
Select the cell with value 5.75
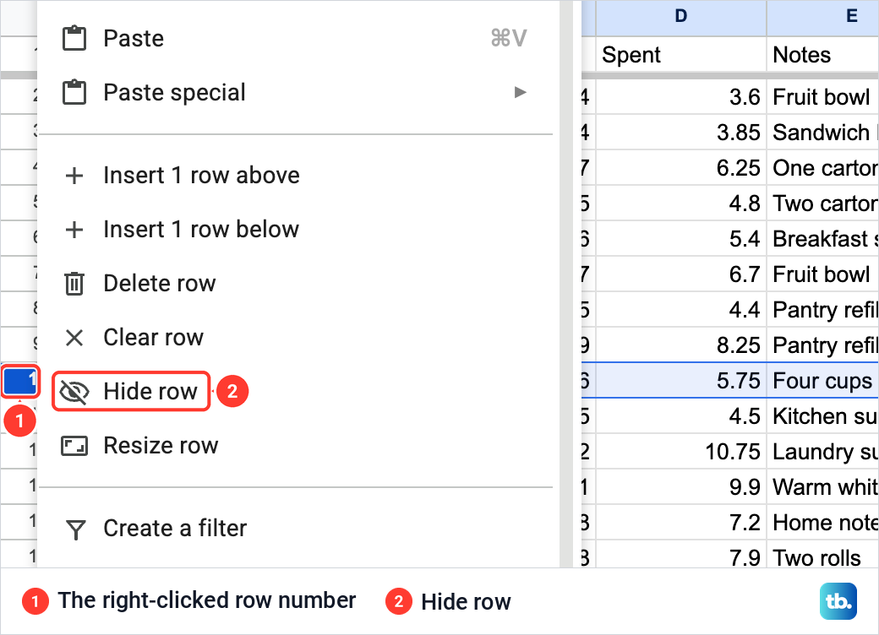point(680,380)
